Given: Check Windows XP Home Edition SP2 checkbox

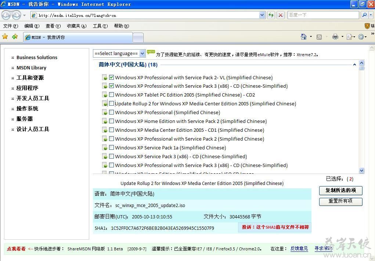Looking at the screenshot, I should (111, 121).
